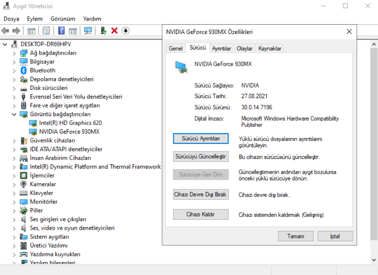Scan for hardware changes with the monitor icon
The image size is (378, 275).
tap(88, 31)
